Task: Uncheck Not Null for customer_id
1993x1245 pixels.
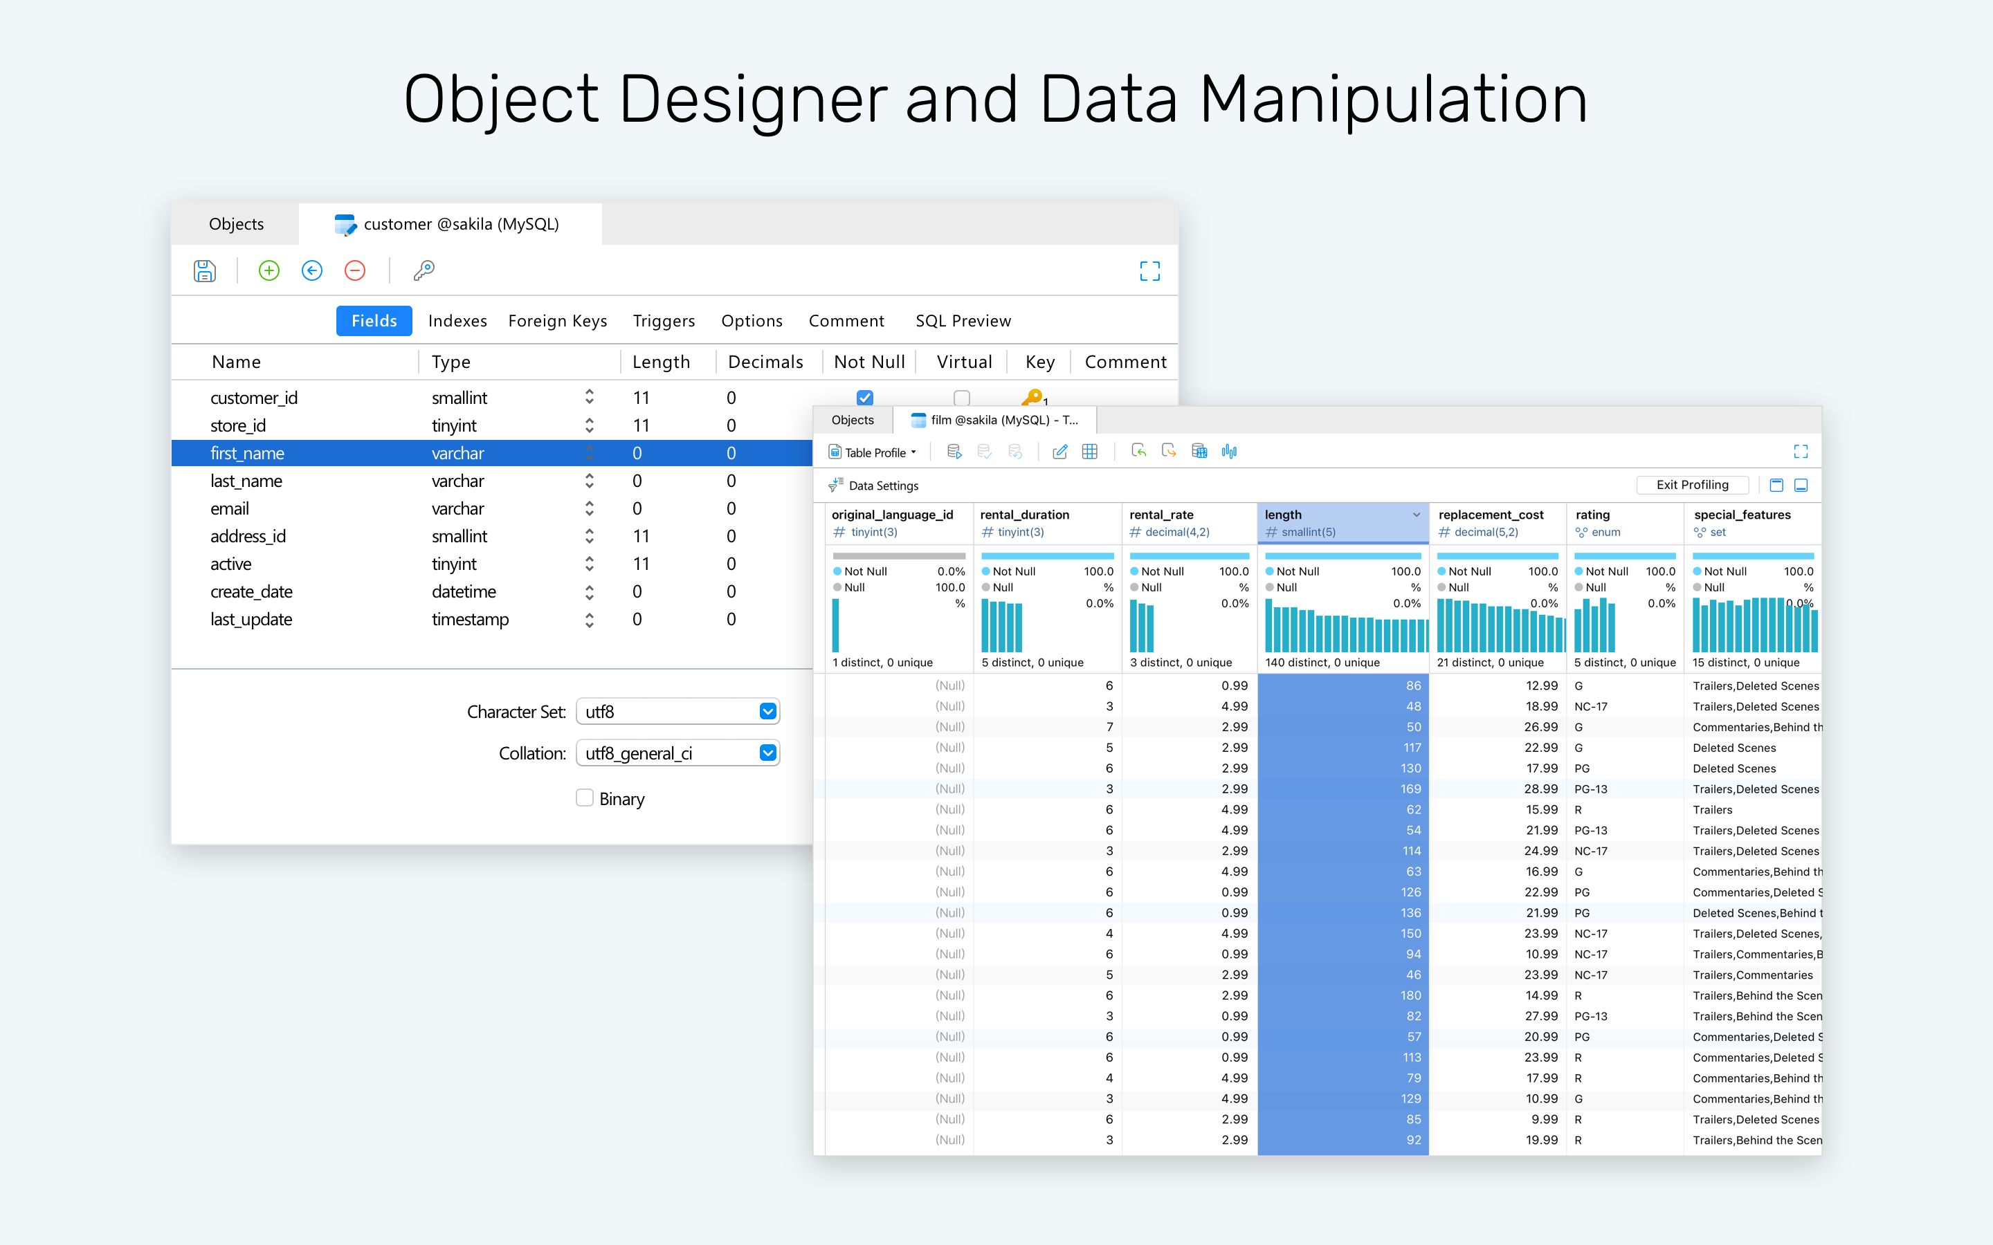Action: pos(865,398)
